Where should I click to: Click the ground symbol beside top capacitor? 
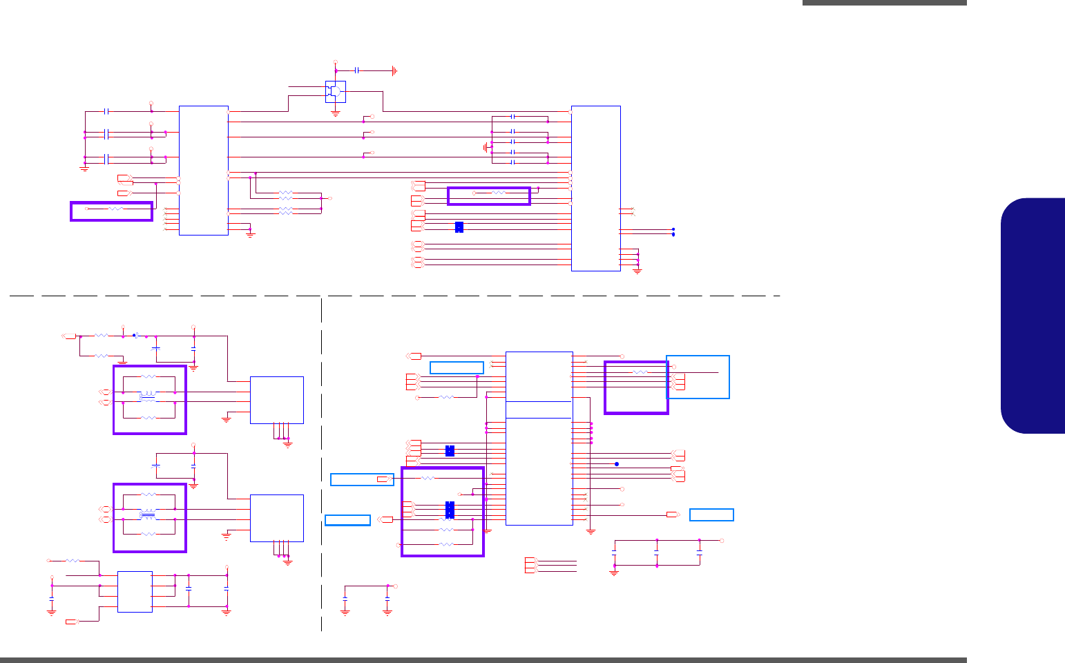394,70
